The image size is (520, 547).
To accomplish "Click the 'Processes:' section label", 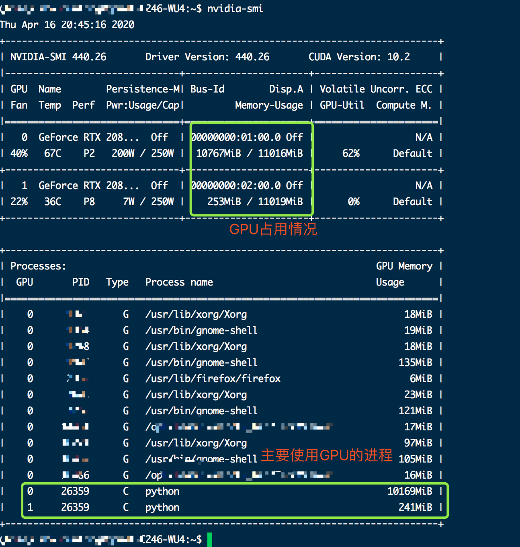I will click(38, 266).
